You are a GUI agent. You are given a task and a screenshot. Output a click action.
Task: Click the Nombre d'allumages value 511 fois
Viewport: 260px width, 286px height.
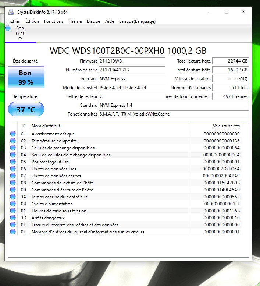(231, 88)
